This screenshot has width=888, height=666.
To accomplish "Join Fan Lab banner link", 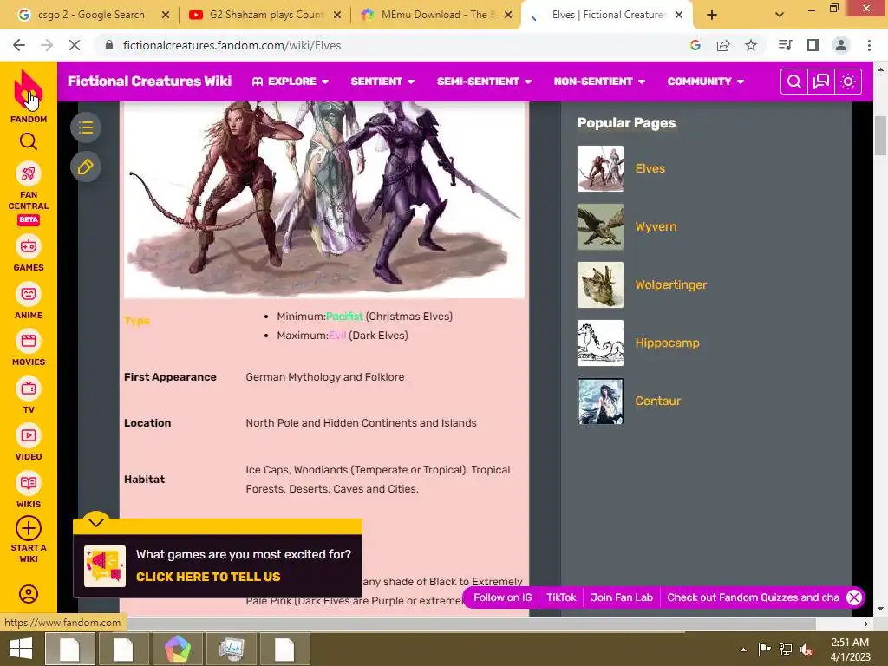I will click(x=621, y=597).
